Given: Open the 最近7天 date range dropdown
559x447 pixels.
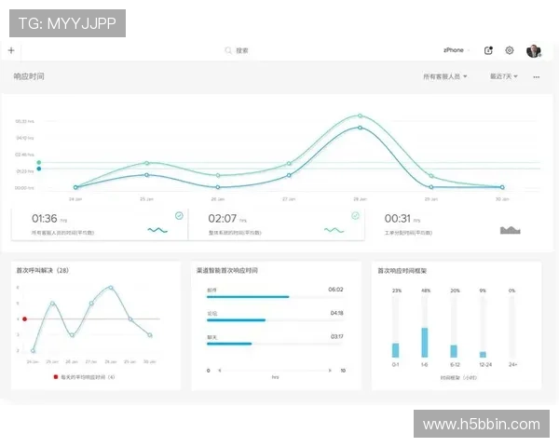Looking at the screenshot, I should coord(504,76).
